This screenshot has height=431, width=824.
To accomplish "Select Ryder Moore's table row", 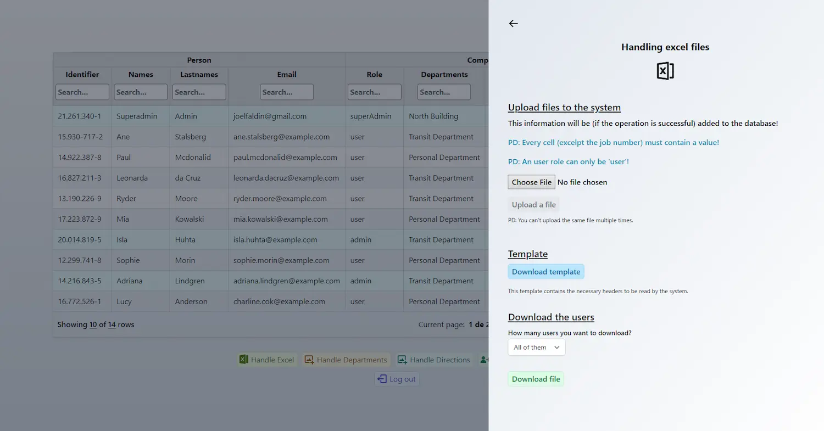I will pyautogui.click(x=247, y=198).
